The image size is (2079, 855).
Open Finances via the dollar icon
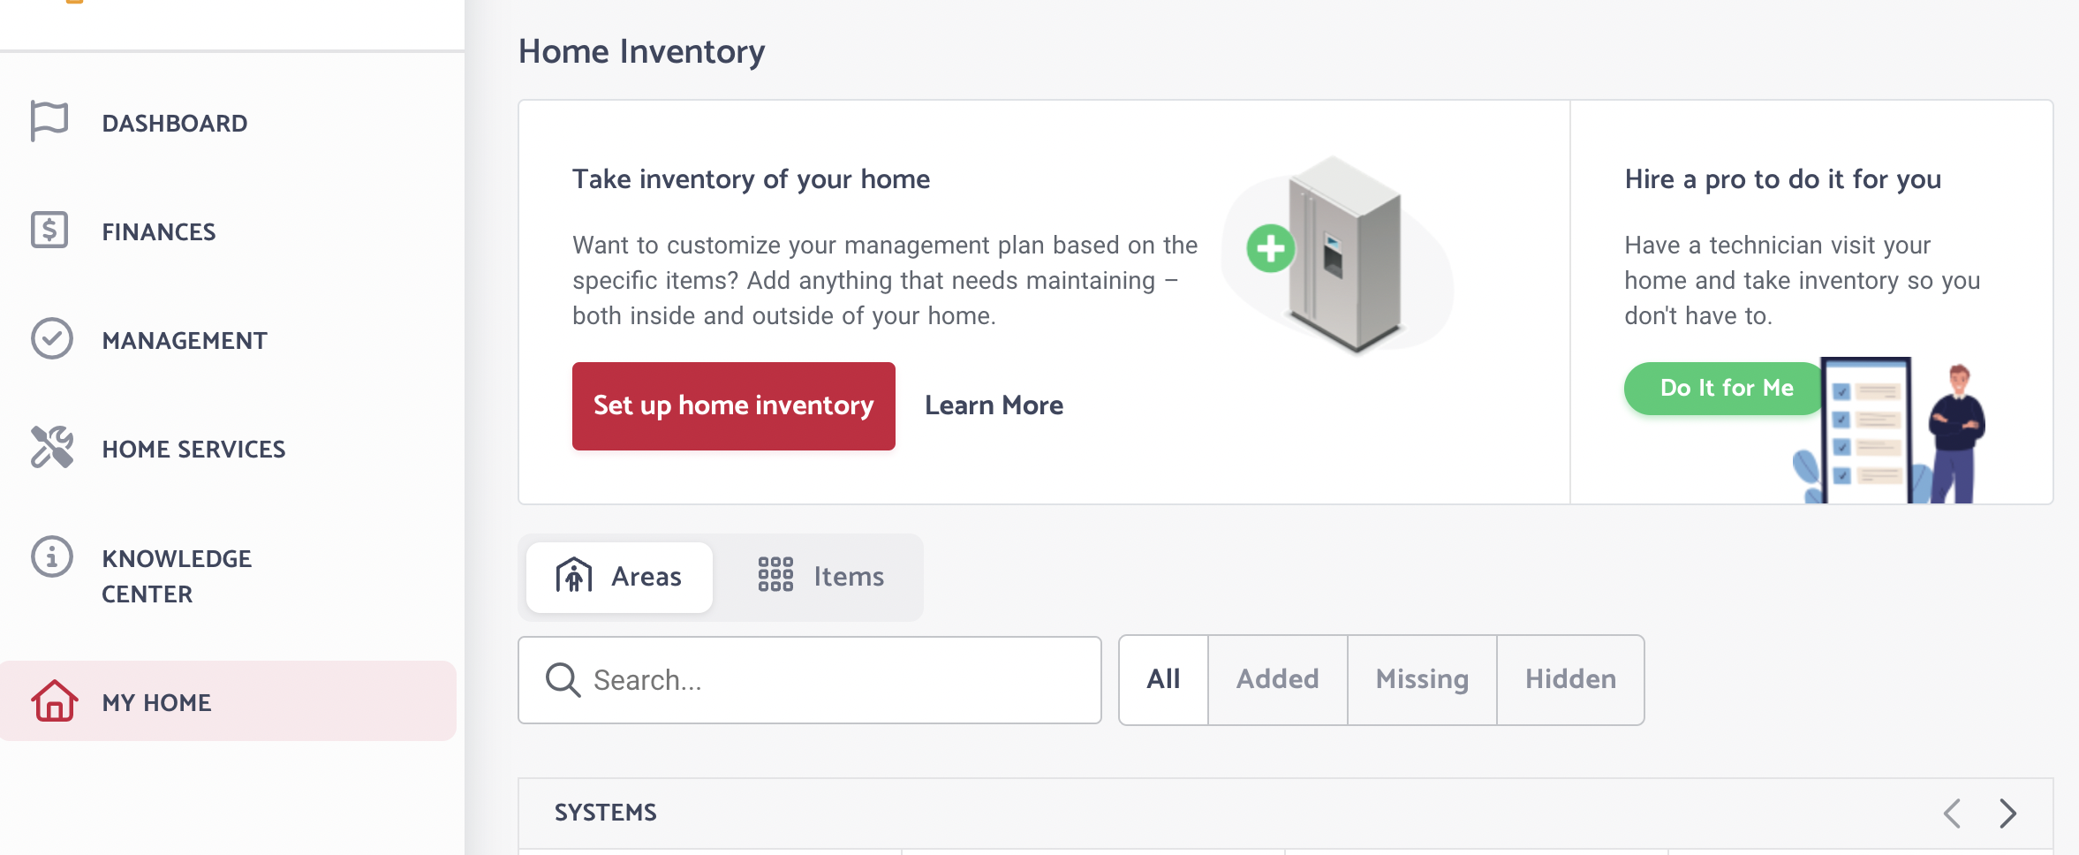(49, 230)
